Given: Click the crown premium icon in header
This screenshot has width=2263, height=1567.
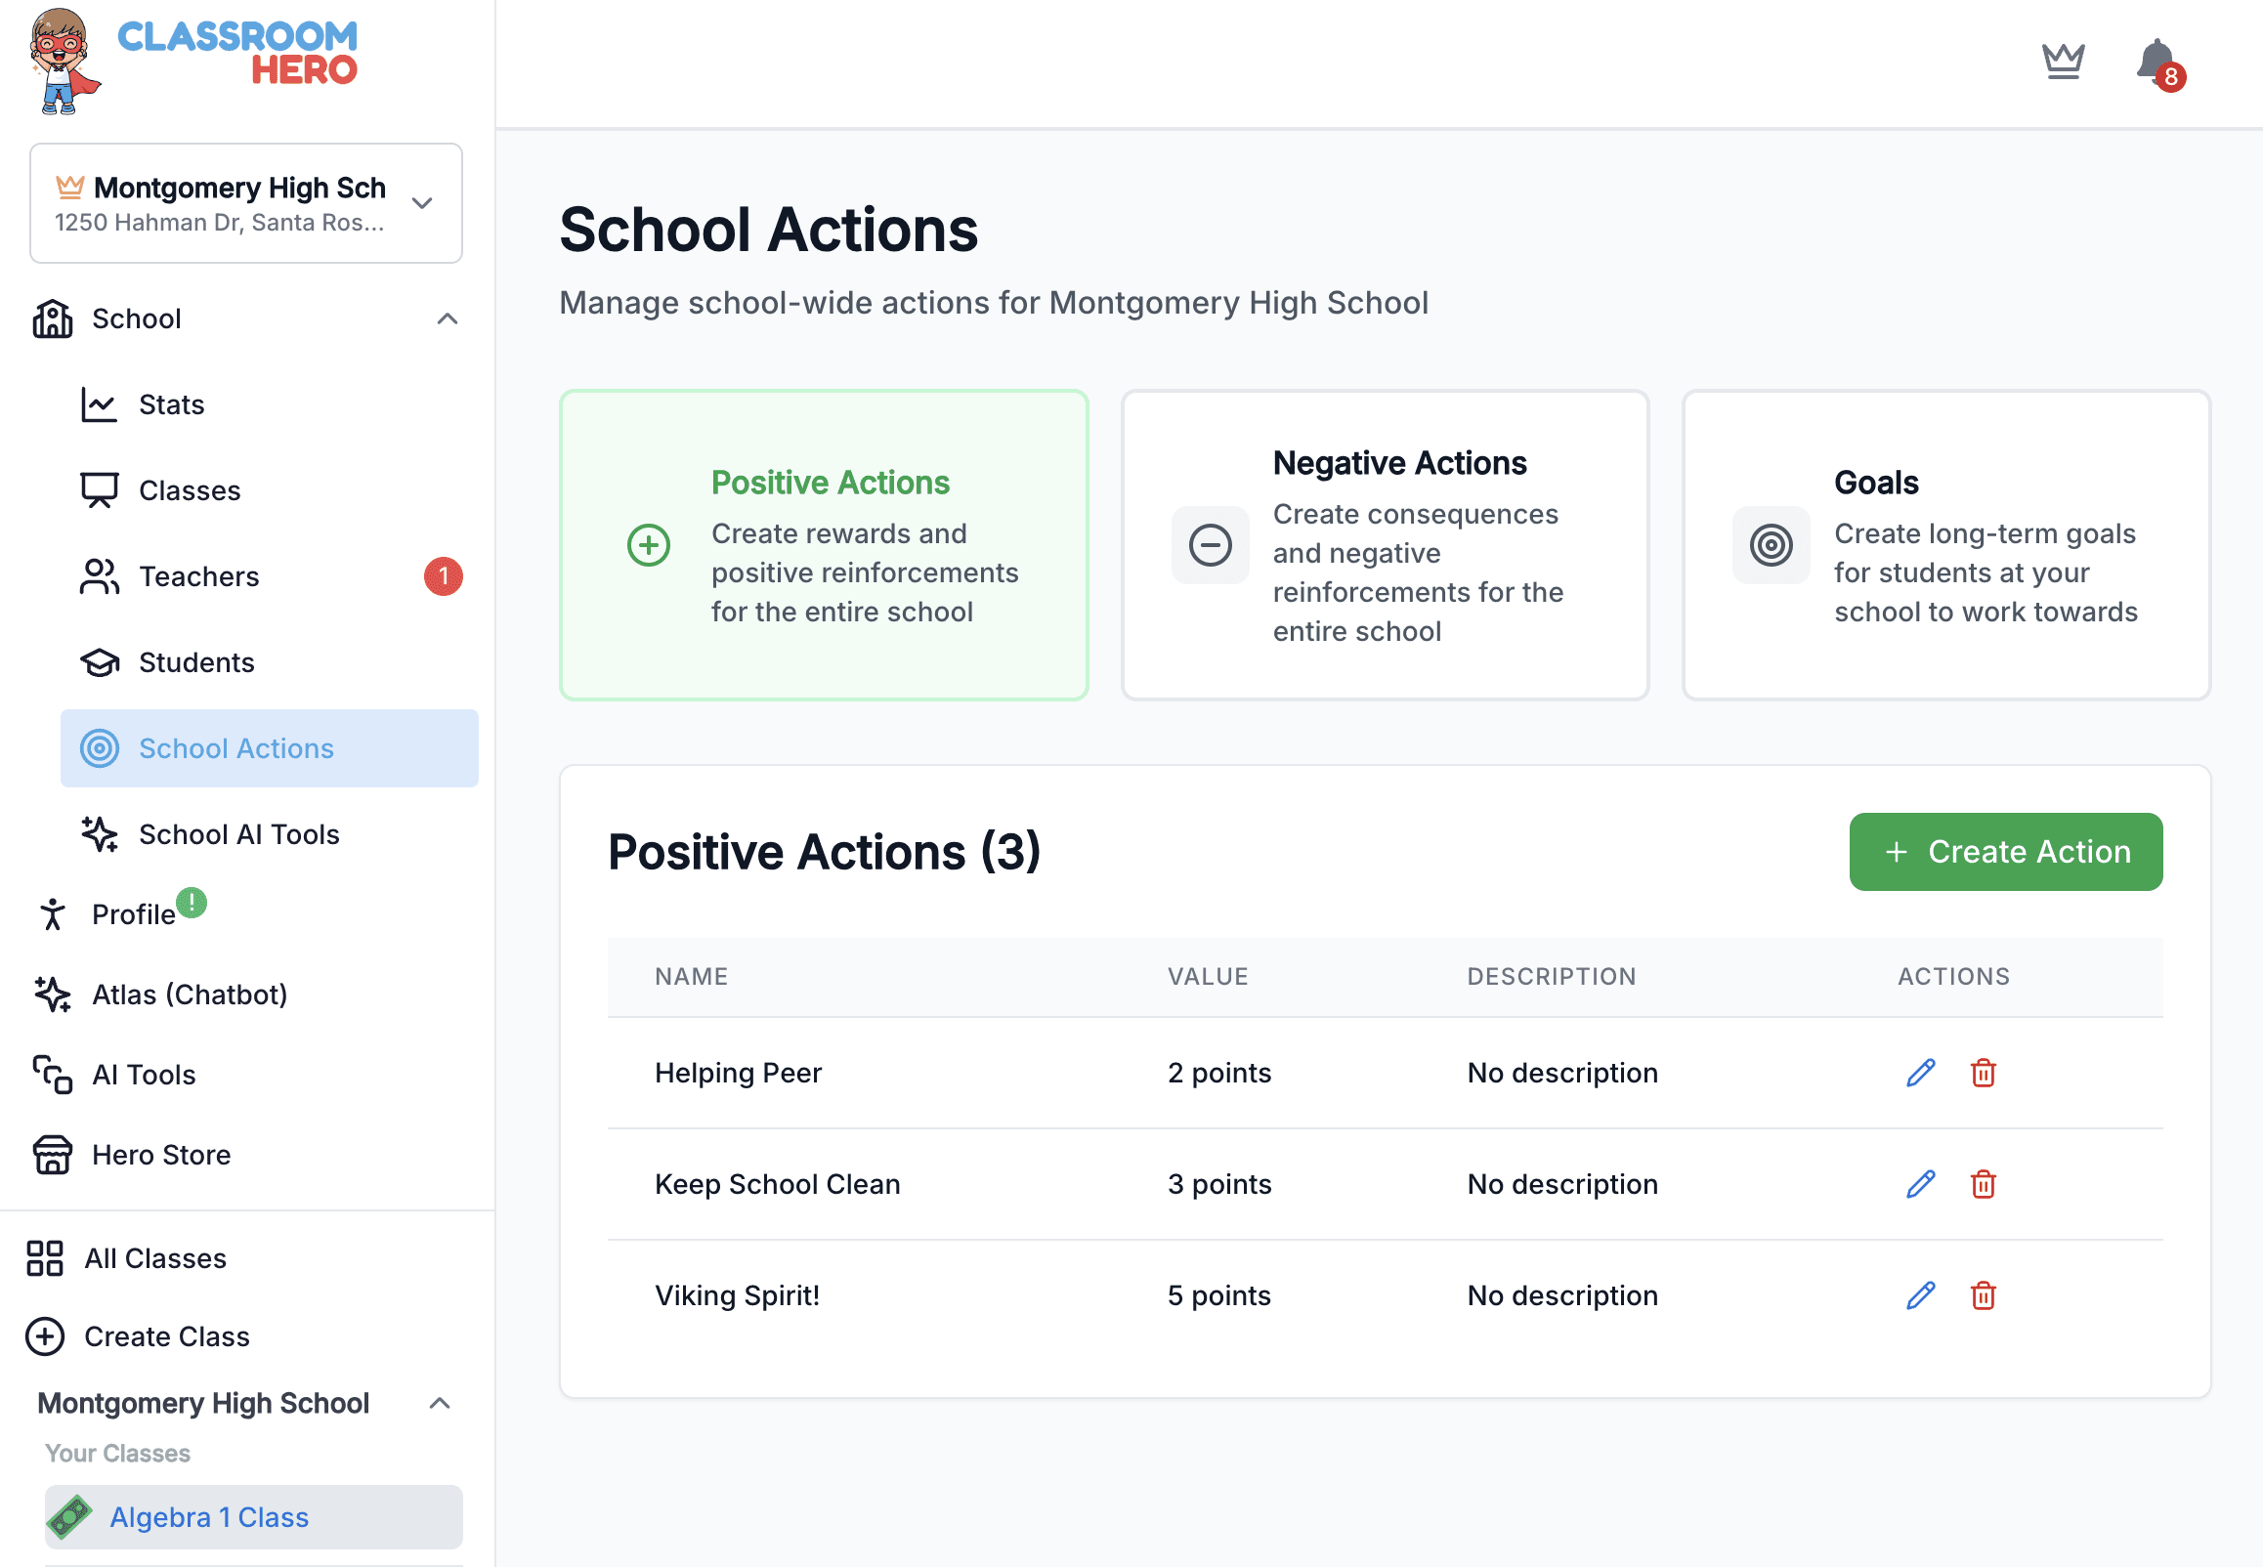Looking at the screenshot, I should click(2063, 61).
